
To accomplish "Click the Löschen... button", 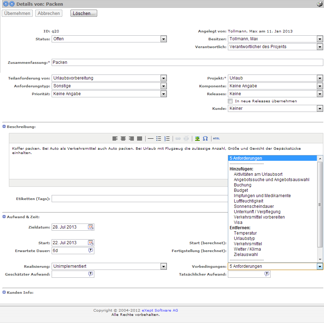I will (x=84, y=13).
